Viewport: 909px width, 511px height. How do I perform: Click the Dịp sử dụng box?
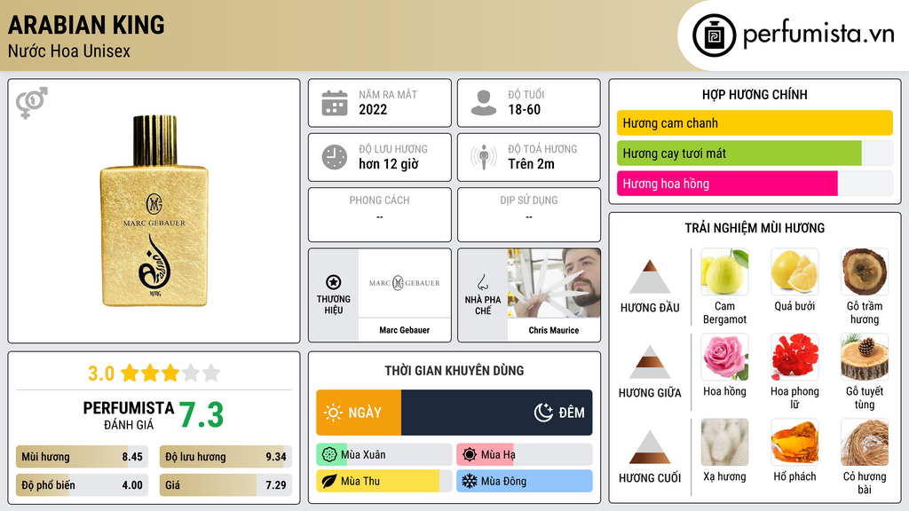pyautogui.click(x=529, y=215)
